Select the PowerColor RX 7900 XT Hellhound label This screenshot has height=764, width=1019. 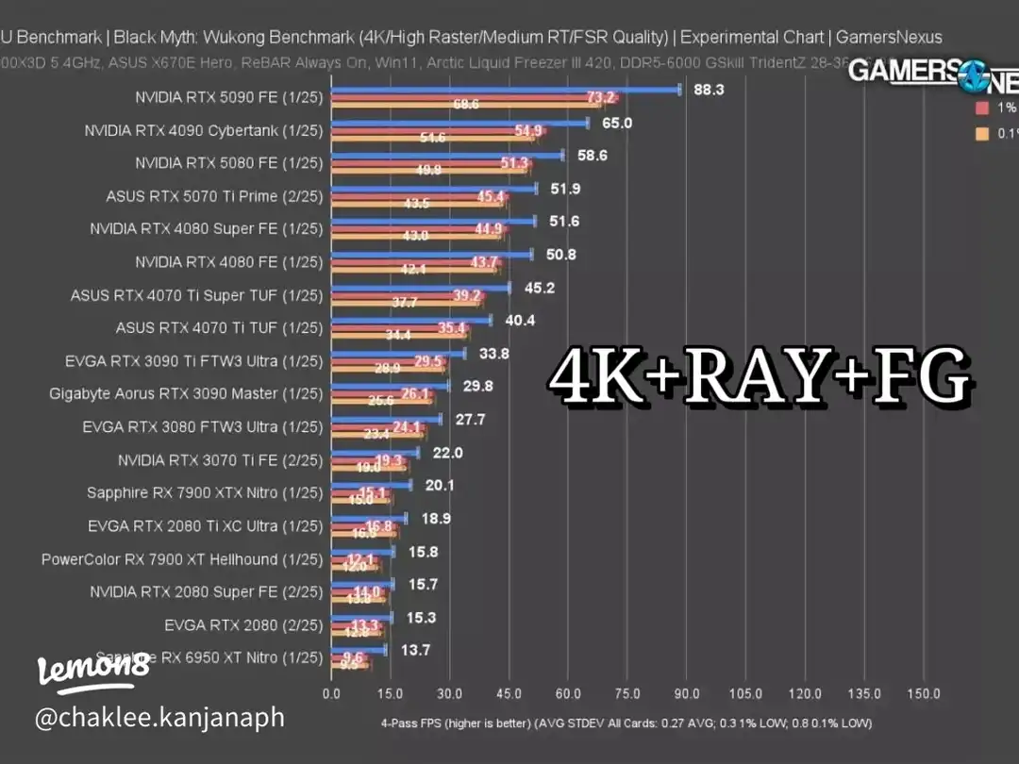point(181,559)
